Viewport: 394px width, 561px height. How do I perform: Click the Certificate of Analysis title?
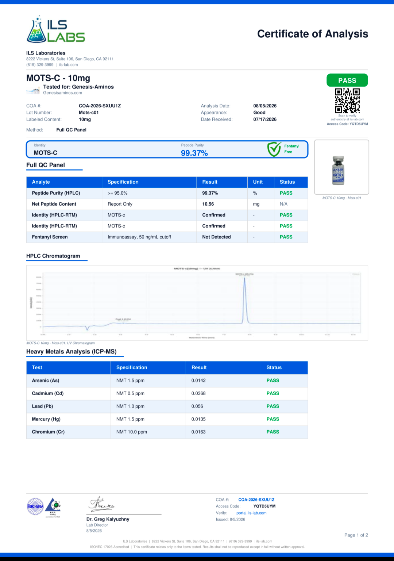point(313,34)
